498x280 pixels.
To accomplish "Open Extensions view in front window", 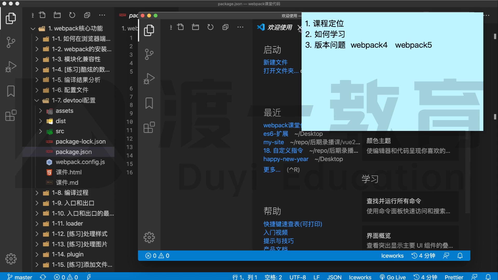I will coord(149,127).
